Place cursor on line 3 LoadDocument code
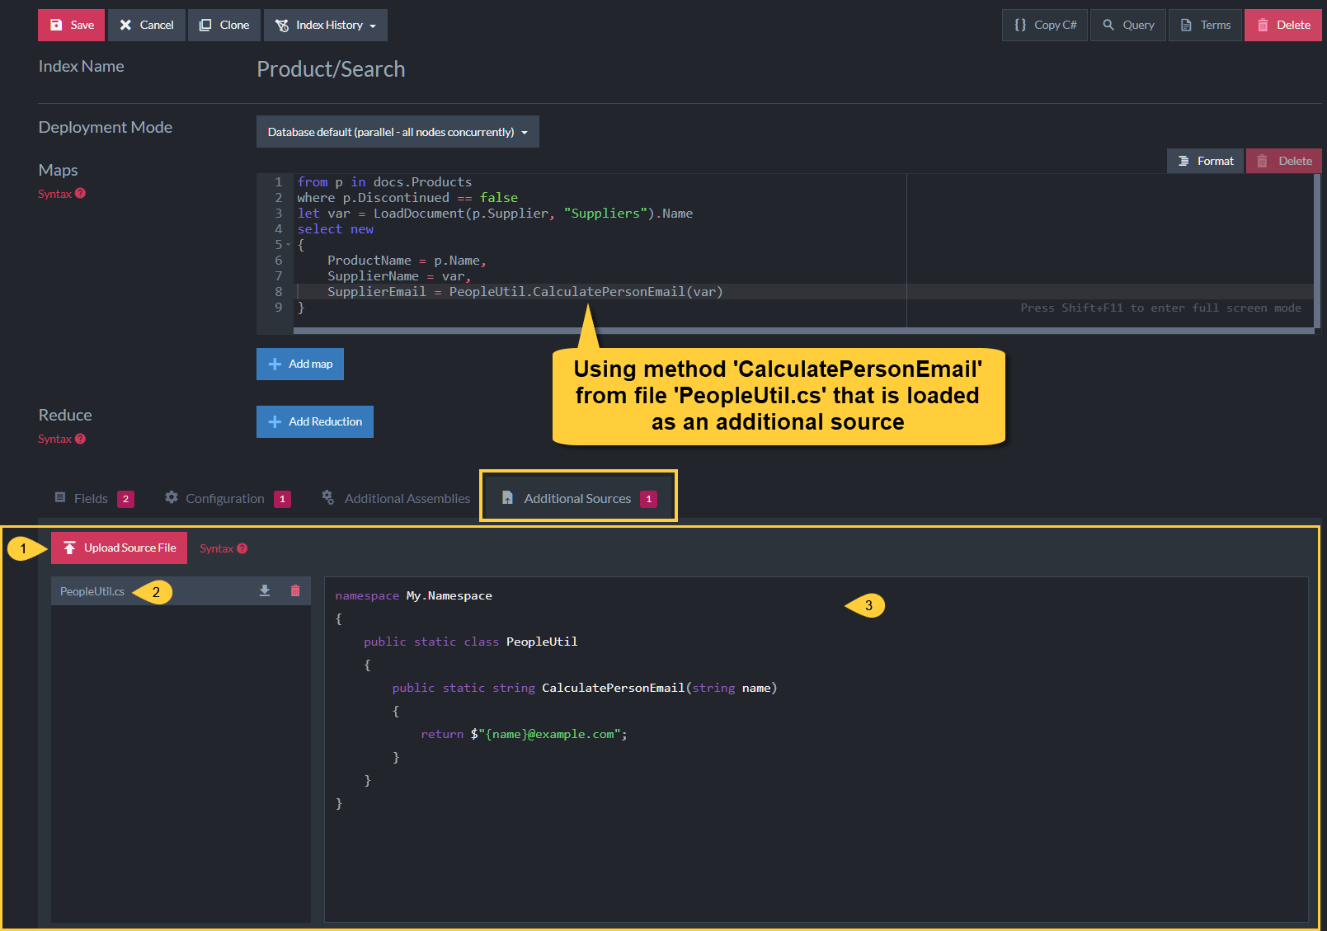 (x=495, y=214)
